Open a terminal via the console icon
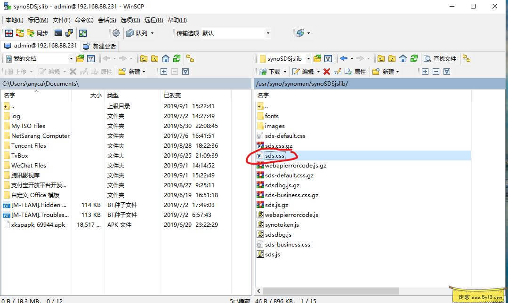 pyautogui.click(x=57, y=33)
